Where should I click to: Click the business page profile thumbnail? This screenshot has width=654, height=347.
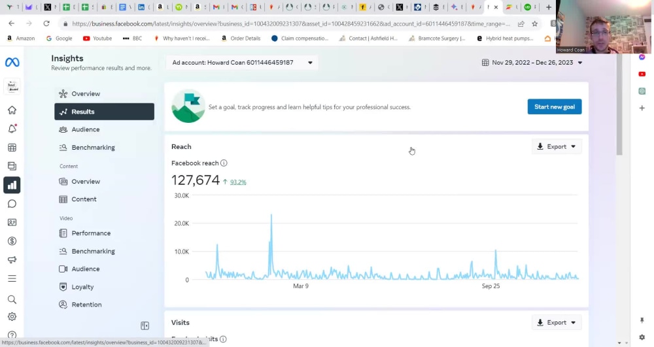pos(12,86)
